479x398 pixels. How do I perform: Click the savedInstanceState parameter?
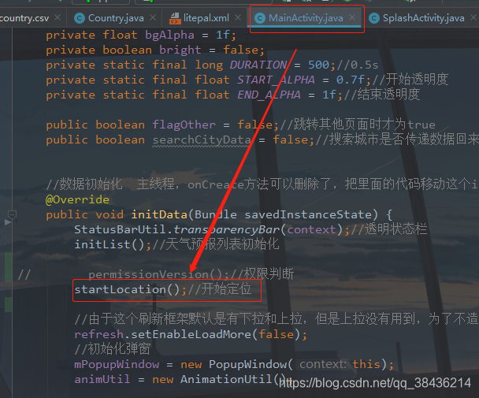click(x=308, y=214)
